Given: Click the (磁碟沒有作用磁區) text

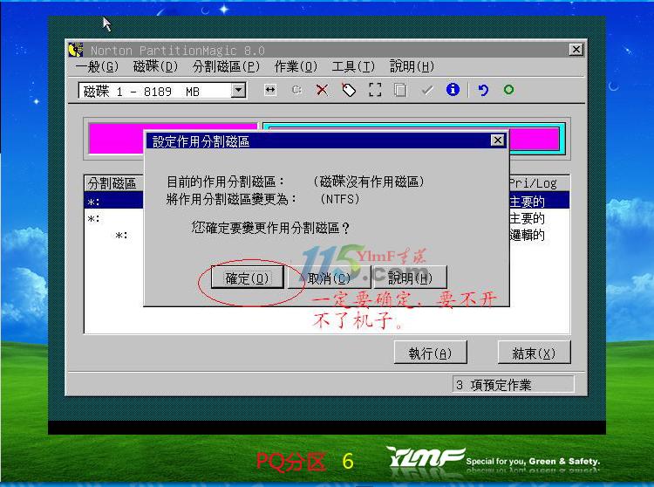Looking at the screenshot, I should pyautogui.click(x=368, y=182).
